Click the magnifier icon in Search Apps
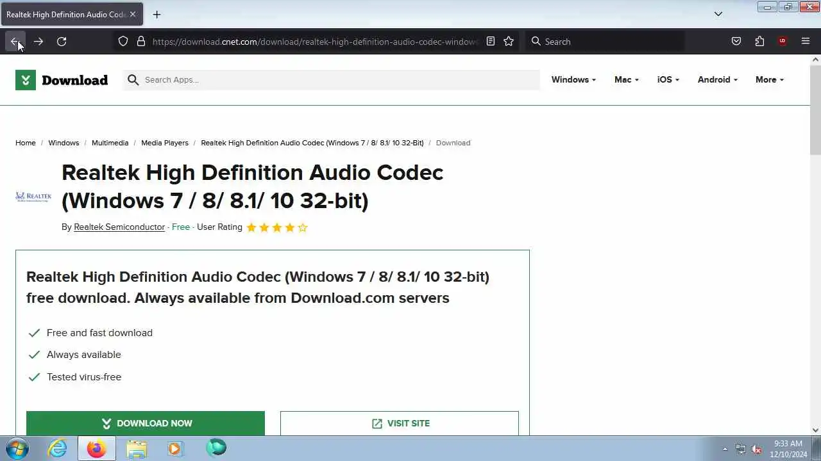This screenshot has height=461, width=821. coord(133,80)
